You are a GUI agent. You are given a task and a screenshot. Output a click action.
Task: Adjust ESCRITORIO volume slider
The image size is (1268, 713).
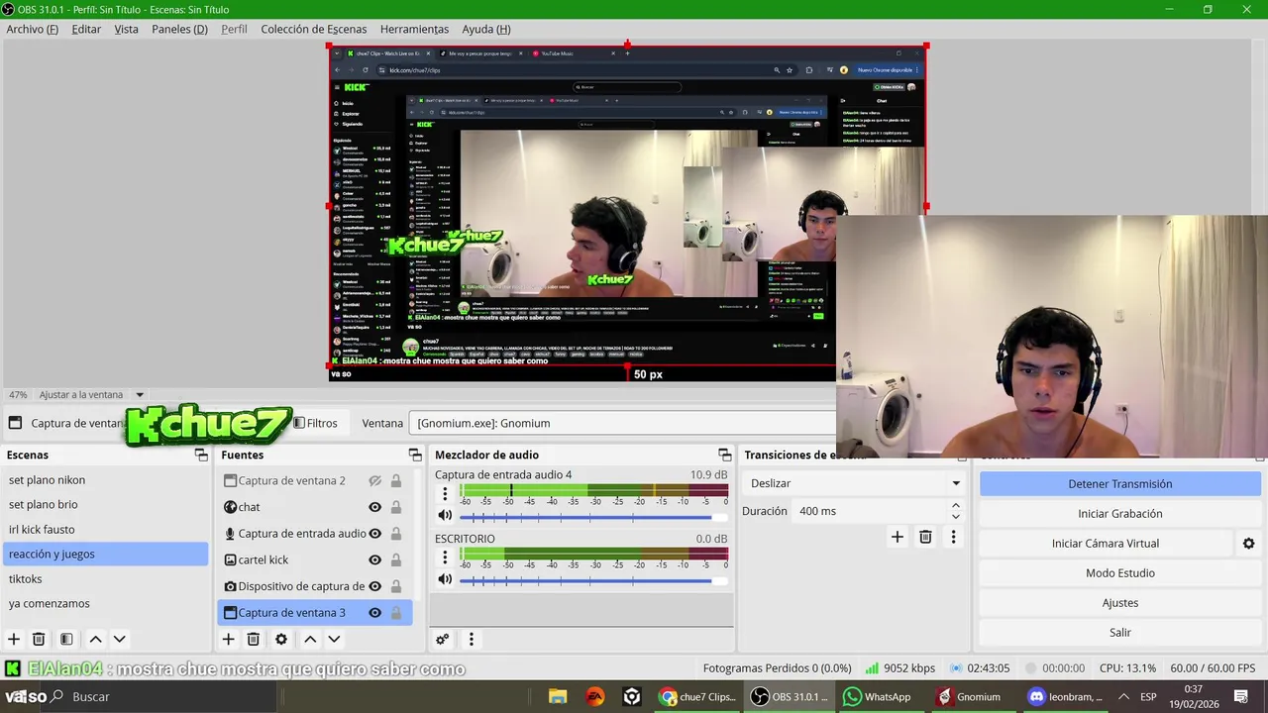[x=592, y=580]
